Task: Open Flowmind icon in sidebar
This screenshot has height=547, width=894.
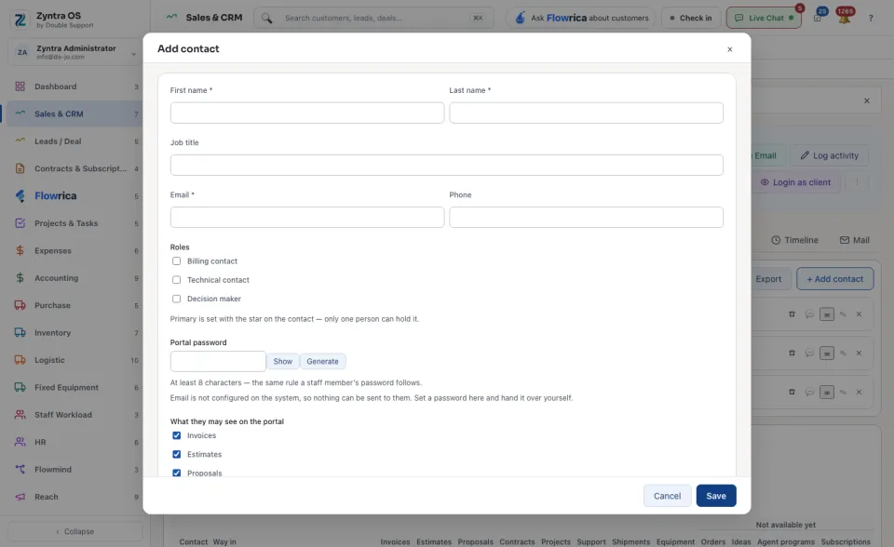Action: [x=20, y=469]
